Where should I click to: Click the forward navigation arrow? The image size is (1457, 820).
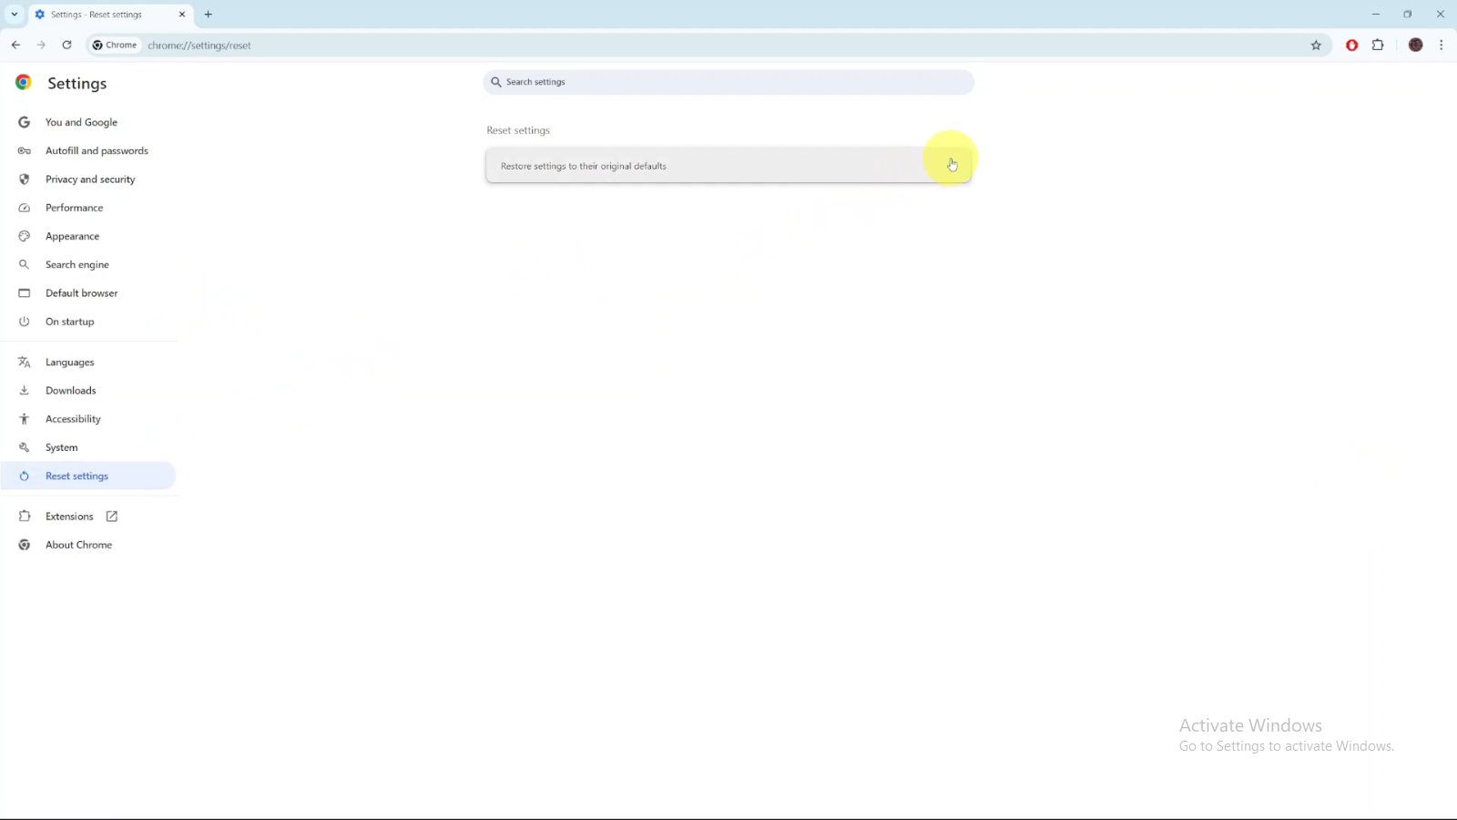point(41,45)
